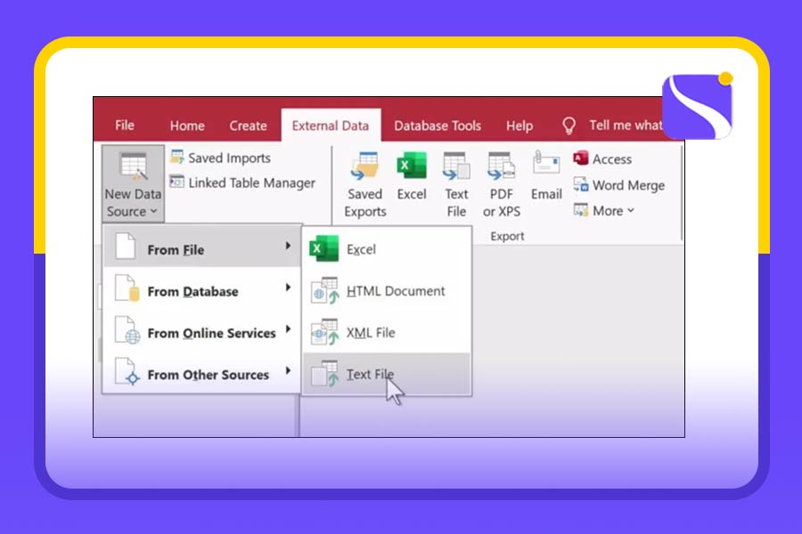
Task: Select the External Data tab
Action: pos(331,125)
